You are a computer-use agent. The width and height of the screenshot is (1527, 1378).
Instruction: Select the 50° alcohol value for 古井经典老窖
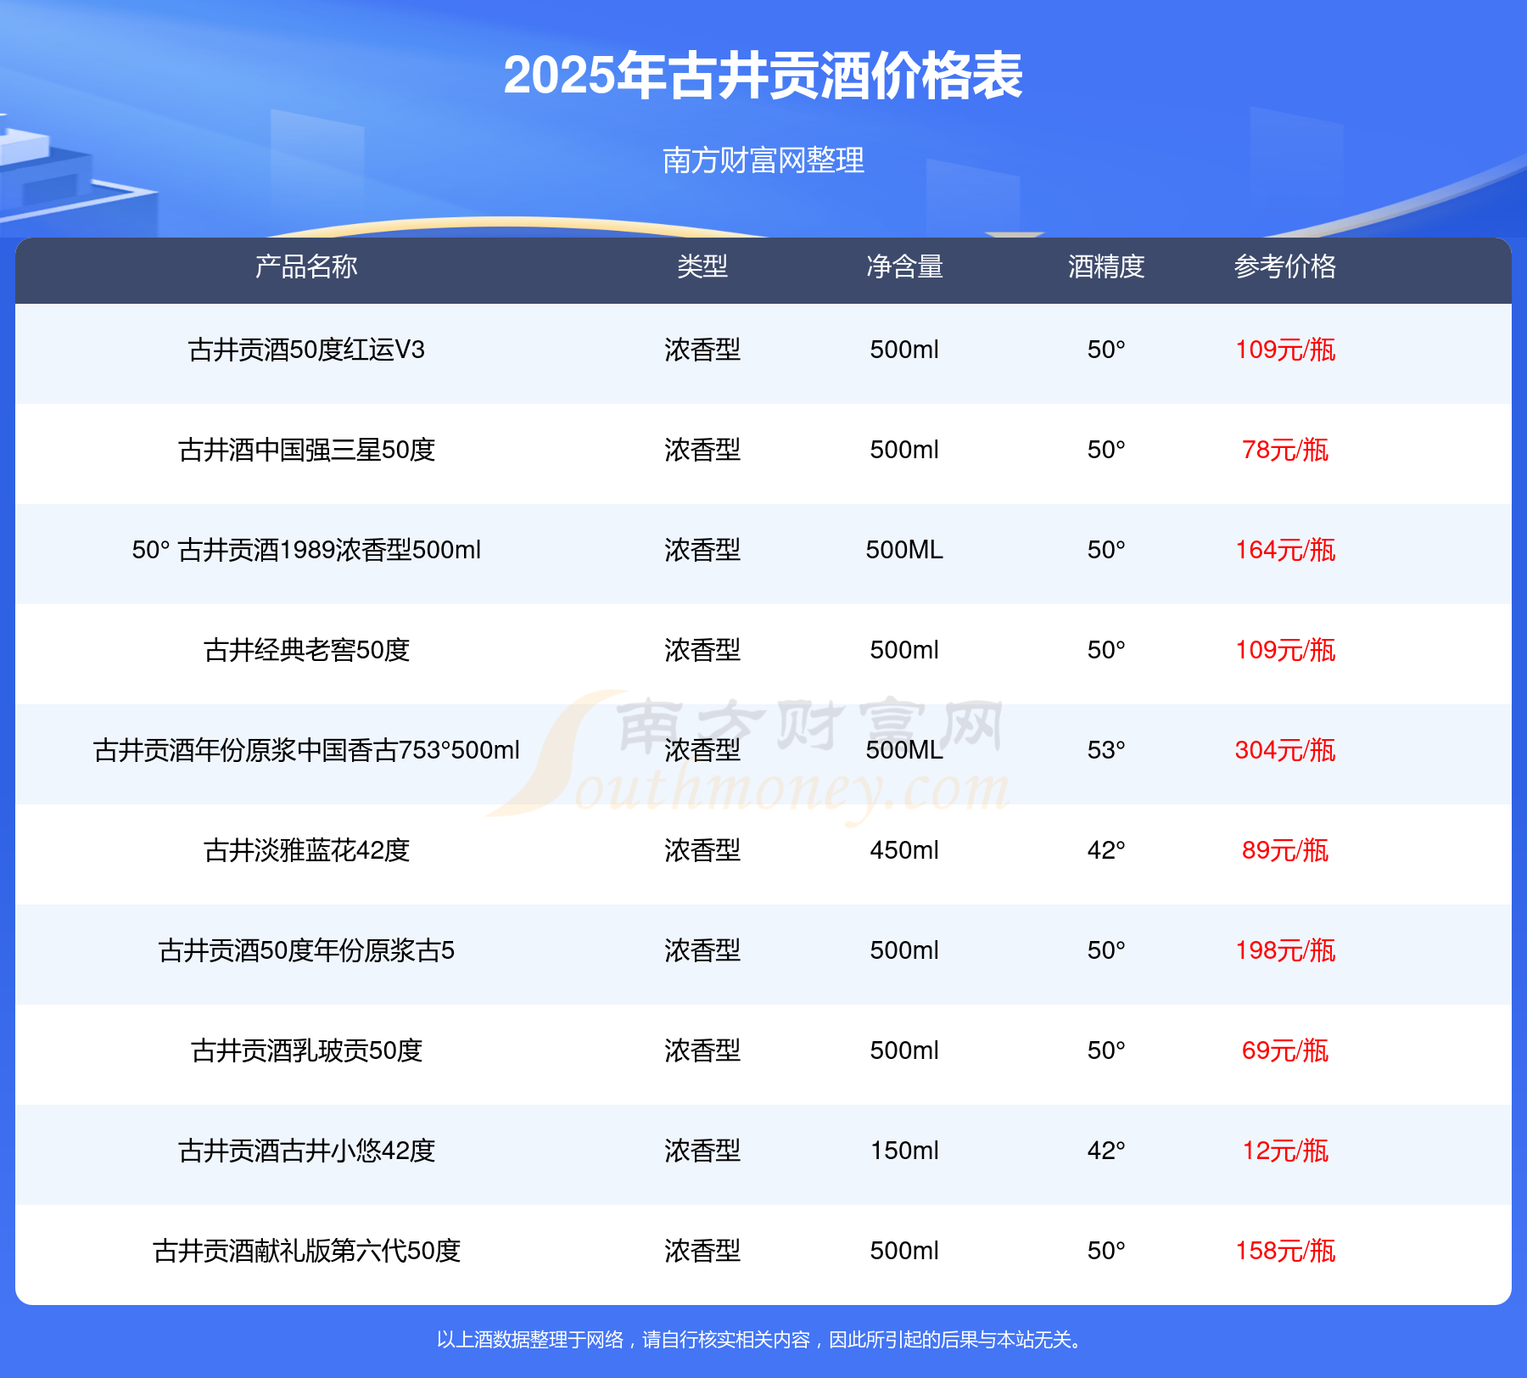1106,650
